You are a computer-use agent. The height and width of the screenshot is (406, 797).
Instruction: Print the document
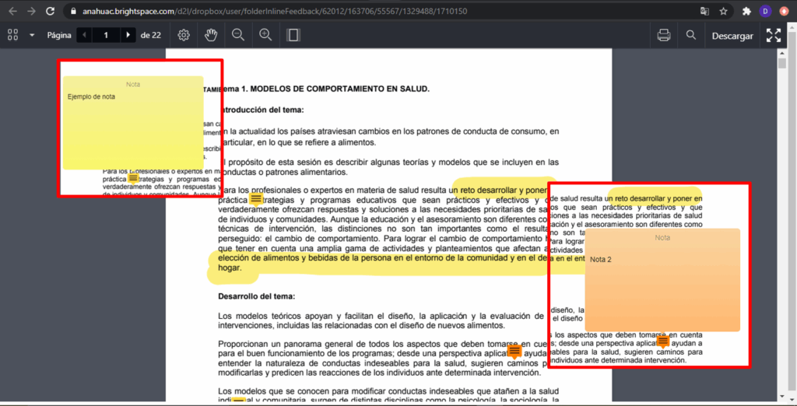(x=664, y=35)
